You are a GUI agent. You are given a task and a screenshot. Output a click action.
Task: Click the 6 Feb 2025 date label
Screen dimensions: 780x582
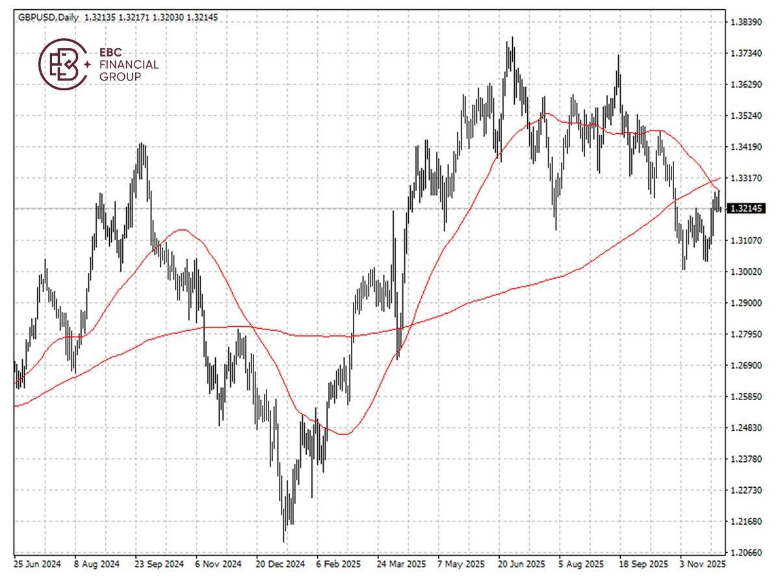(339, 564)
